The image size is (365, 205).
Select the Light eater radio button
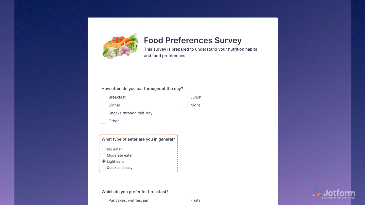(x=104, y=161)
